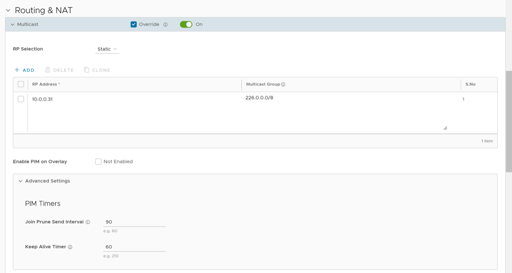Turn off the Multicast On toggle
512x273 pixels.
[x=186, y=25]
